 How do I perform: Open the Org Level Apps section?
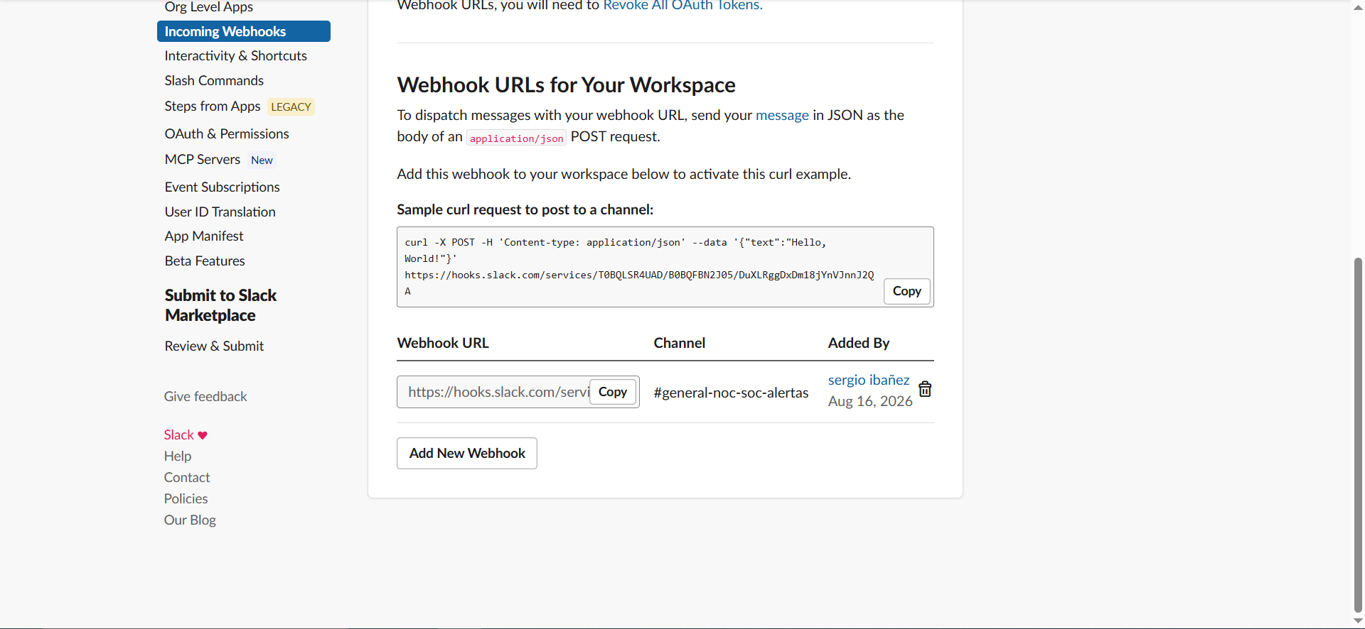tap(209, 7)
